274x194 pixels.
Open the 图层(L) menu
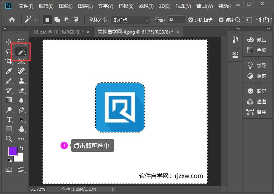[85, 6]
